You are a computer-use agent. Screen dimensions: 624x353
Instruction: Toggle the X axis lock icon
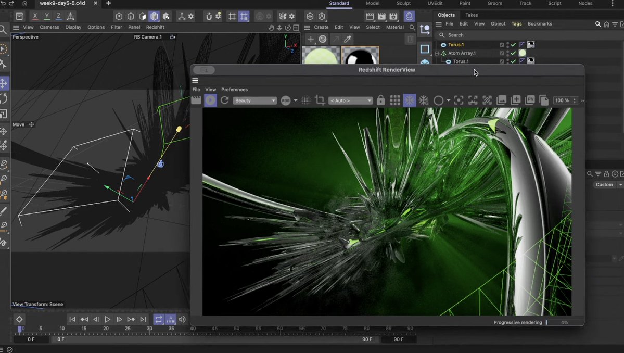[35, 17]
